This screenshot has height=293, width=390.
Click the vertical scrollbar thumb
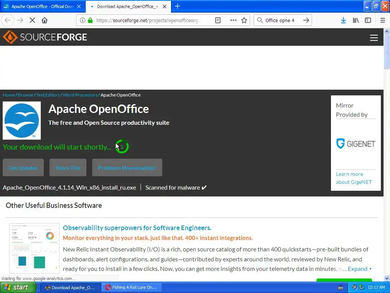(387, 52)
